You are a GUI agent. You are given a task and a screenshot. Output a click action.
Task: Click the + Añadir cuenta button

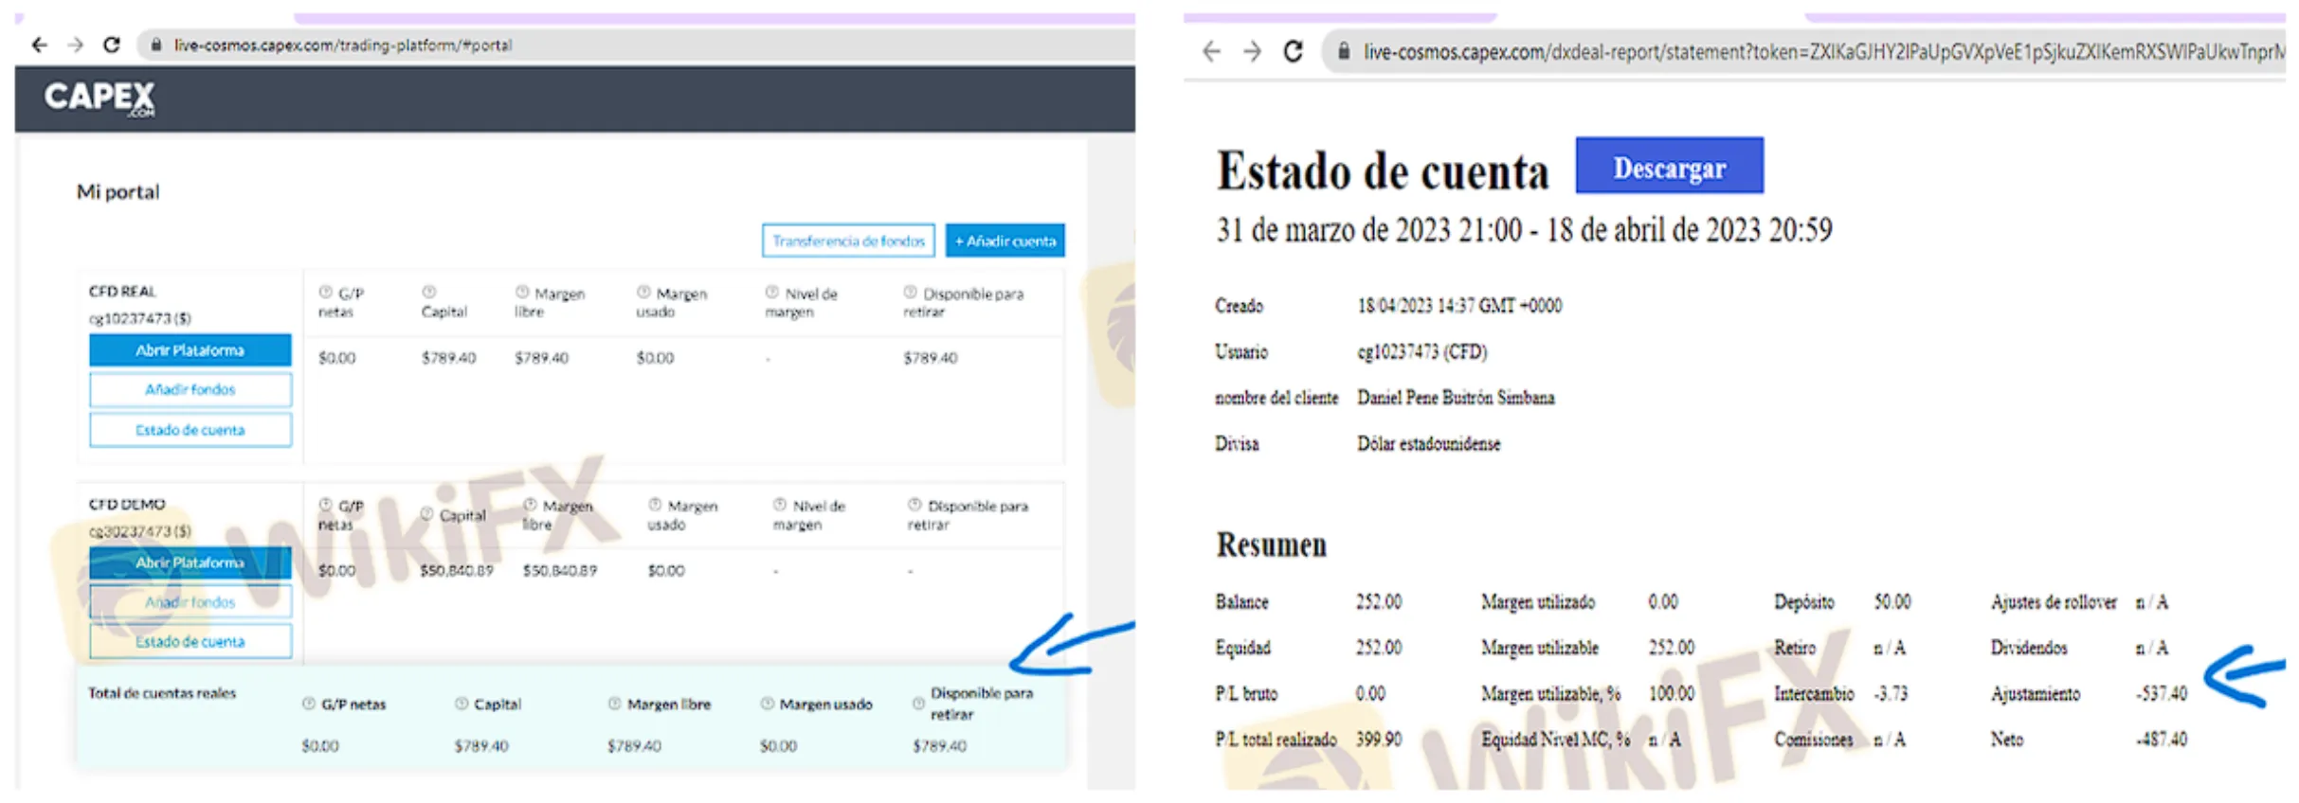tap(1005, 241)
